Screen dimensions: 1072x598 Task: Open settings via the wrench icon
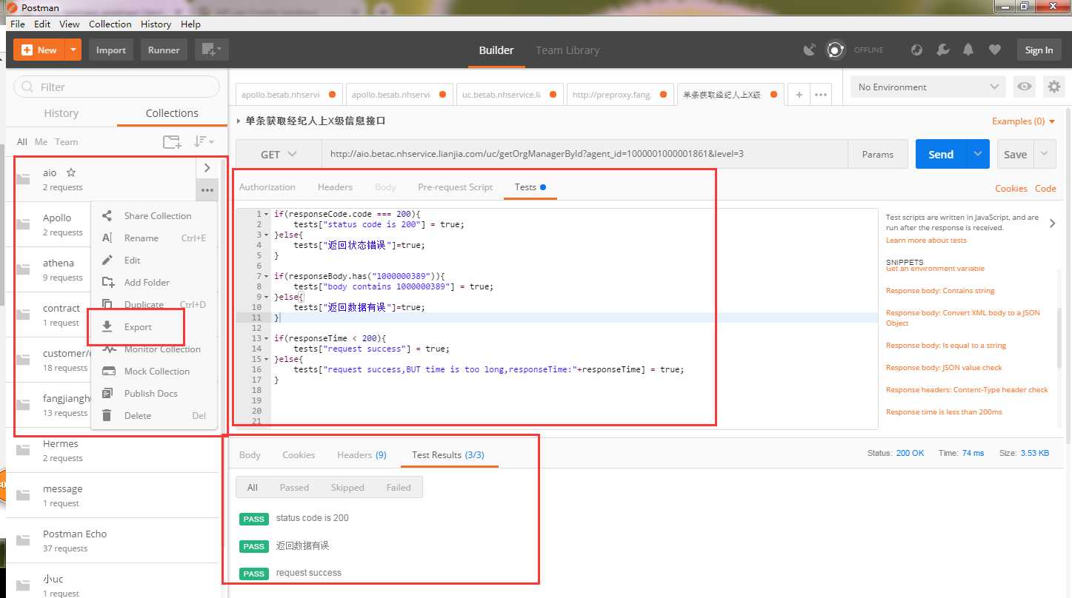point(943,50)
